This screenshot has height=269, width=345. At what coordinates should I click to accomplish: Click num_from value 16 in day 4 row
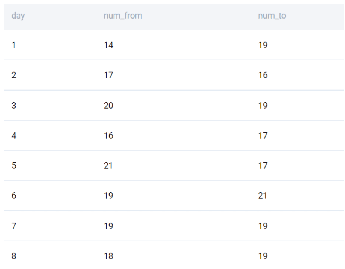point(108,136)
